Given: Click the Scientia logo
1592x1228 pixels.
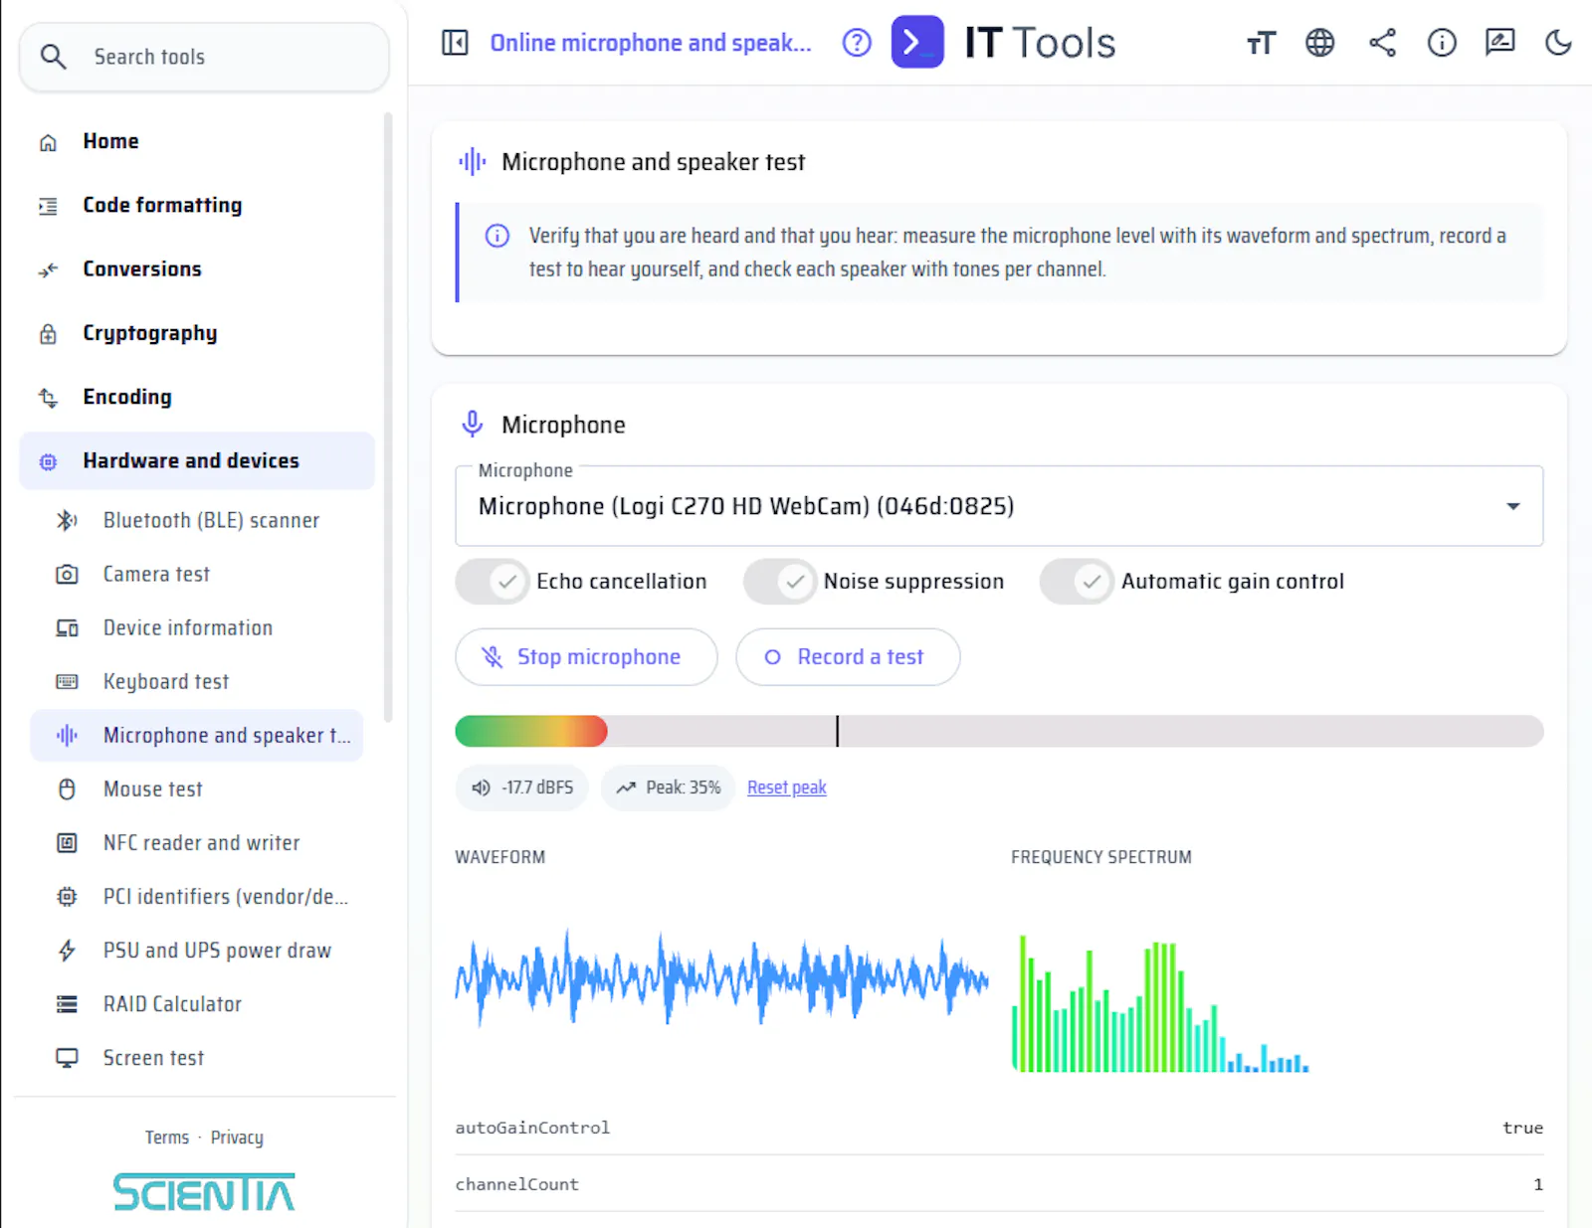Looking at the screenshot, I should [204, 1192].
